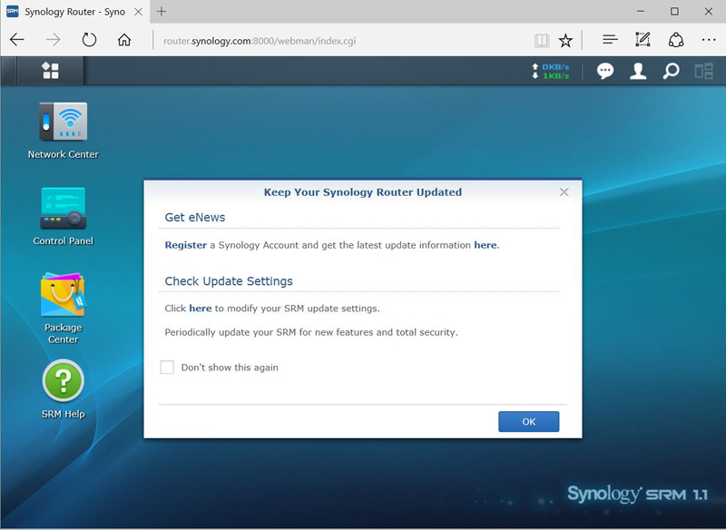
Task: Check network upload/download speed indicator
Action: (x=551, y=71)
